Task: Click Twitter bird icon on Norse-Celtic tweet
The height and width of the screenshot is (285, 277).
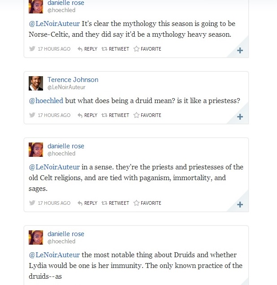Action: coord(32,49)
